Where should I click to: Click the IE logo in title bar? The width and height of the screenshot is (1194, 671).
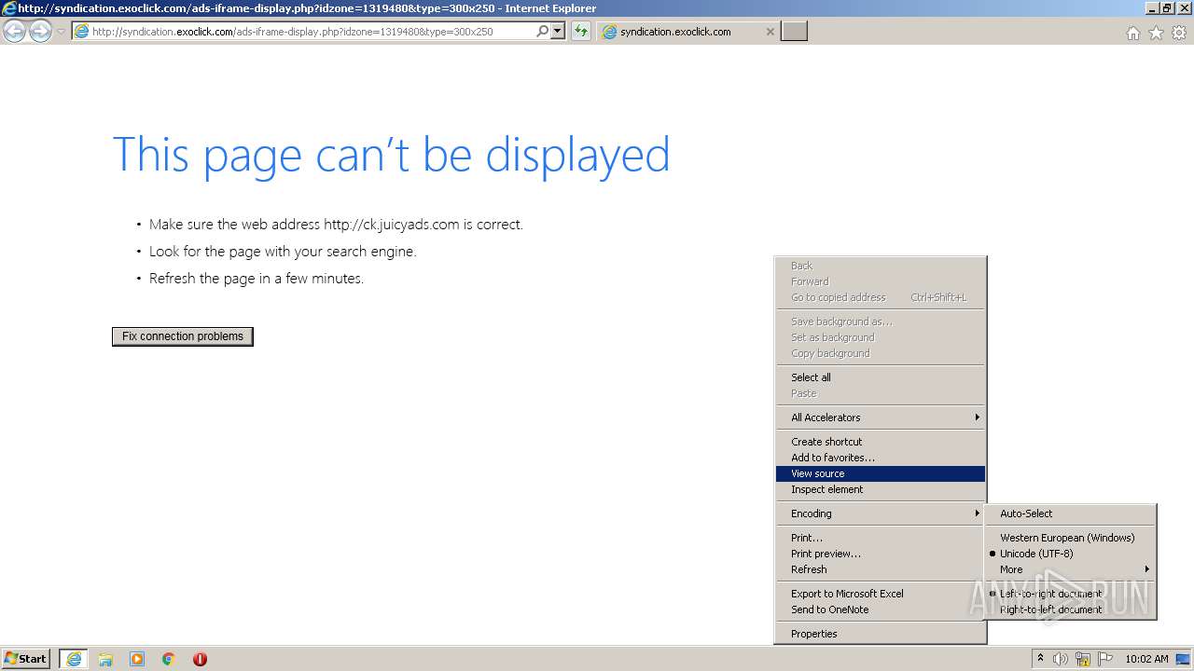[x=9, y=8]
